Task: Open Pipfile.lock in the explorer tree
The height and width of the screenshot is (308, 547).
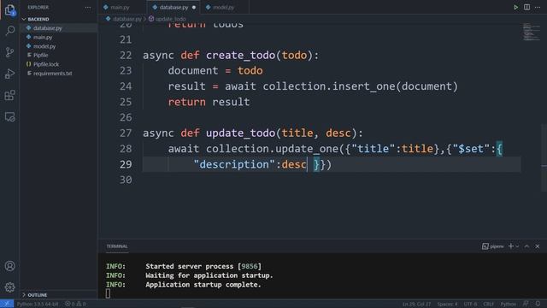Action: (x=46, y=64)
